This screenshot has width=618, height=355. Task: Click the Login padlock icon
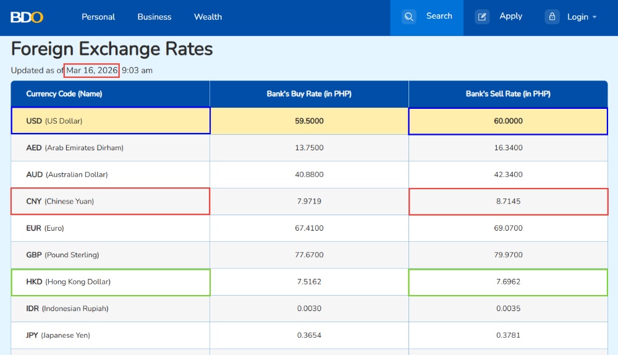point(552,17)
